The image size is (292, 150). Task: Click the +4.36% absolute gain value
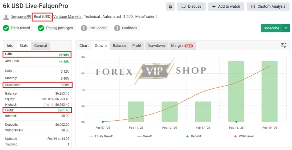pos(64,62)
